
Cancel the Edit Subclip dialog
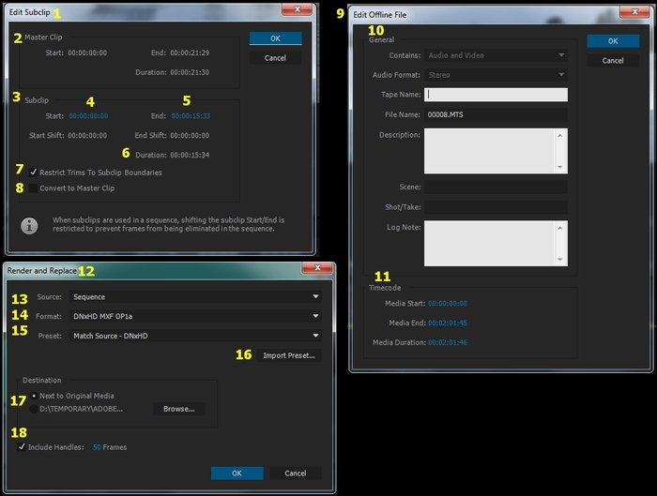tap(275, 58)
